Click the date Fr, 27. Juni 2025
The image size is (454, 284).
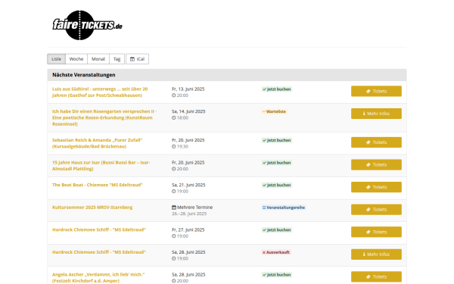[x=188, y=229]
